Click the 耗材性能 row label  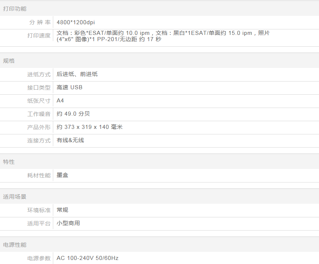pyautogui.click(x=39, y=176)
